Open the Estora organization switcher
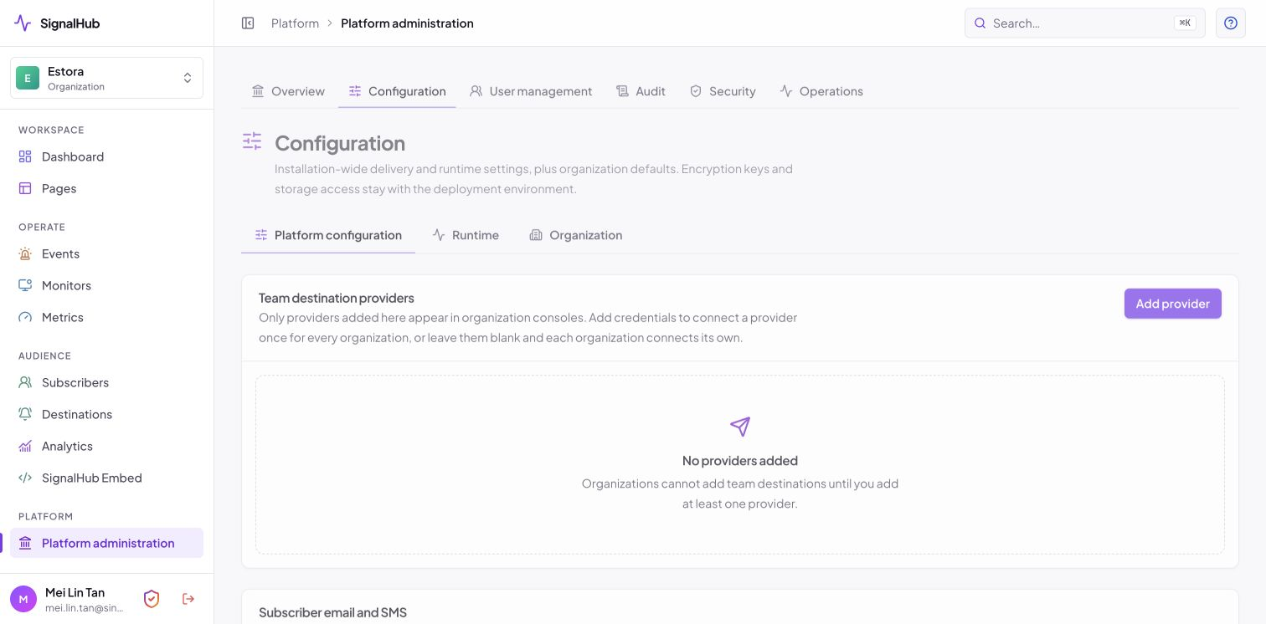The height and width of the screenshot is (624, 1266). tap(106, 78)
